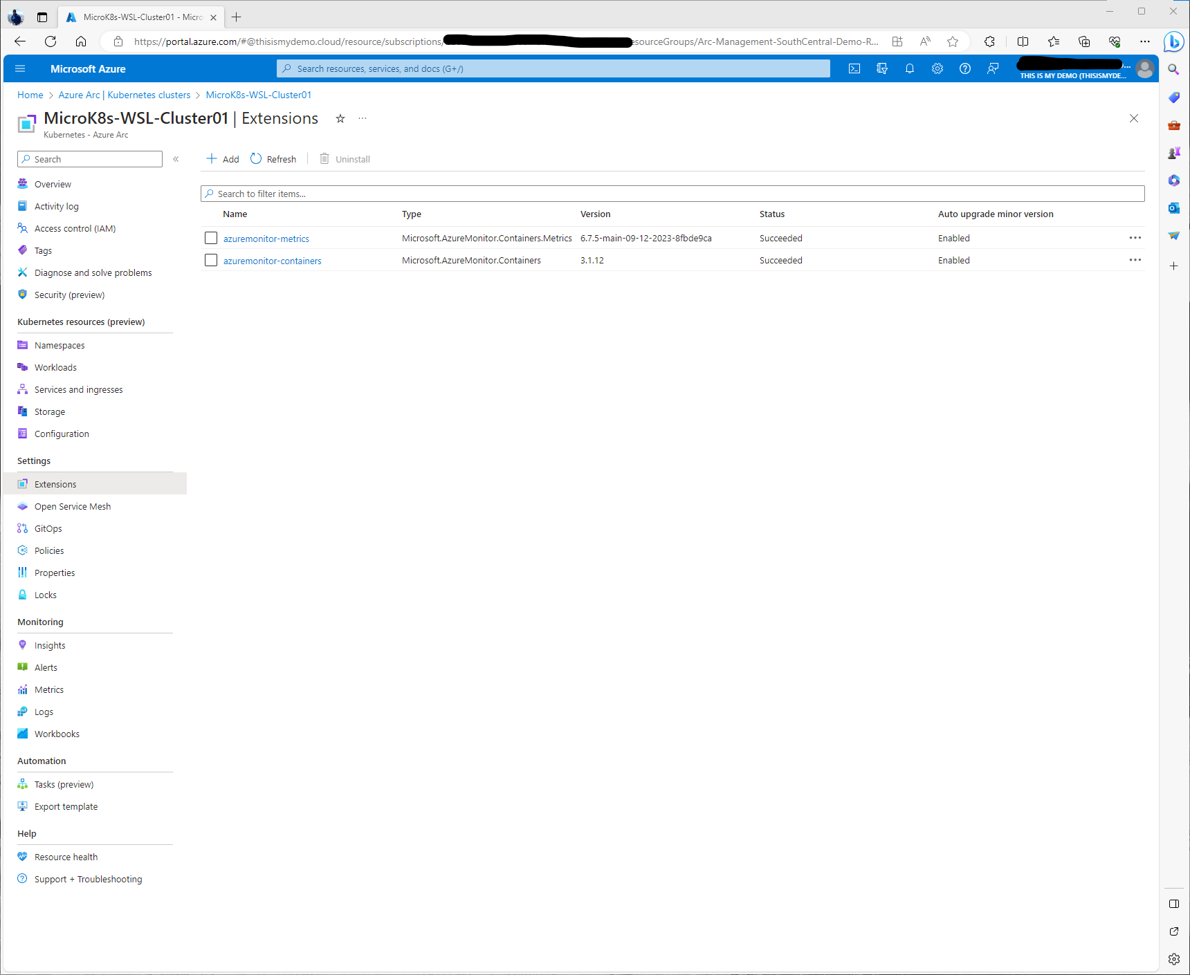Select the azuremonitor-containers checkbox

point(211,260)
